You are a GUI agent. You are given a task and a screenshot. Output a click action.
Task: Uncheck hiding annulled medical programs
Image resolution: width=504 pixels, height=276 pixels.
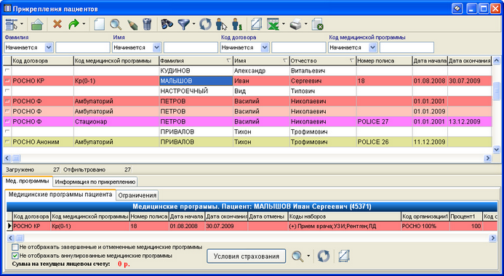[15, 256]
